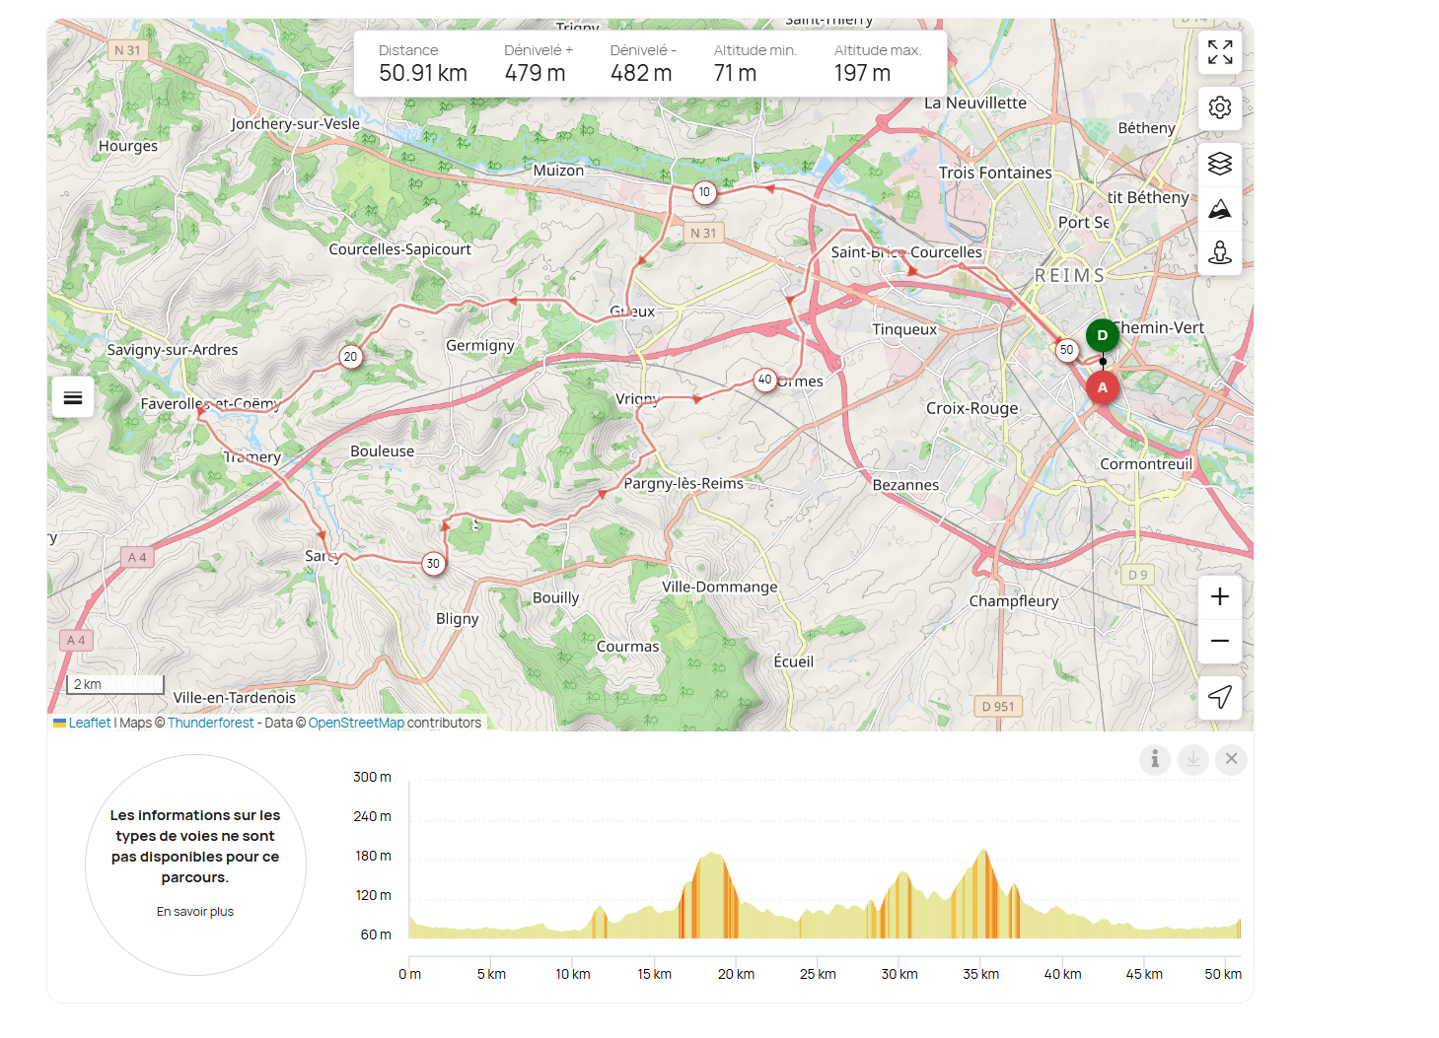
Task: Open OpenStreetMap contributors link
Action: (x=356, y=723)
